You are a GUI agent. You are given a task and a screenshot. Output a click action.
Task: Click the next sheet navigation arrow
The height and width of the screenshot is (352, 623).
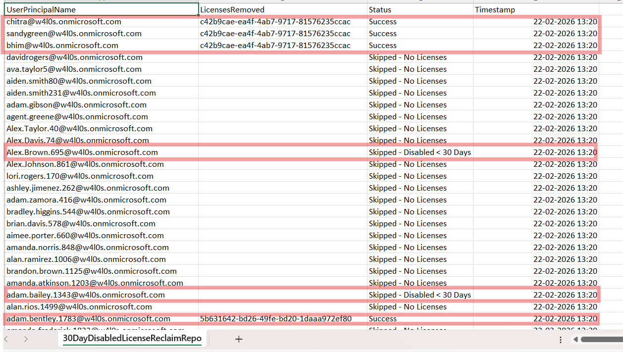pos(26,339)
